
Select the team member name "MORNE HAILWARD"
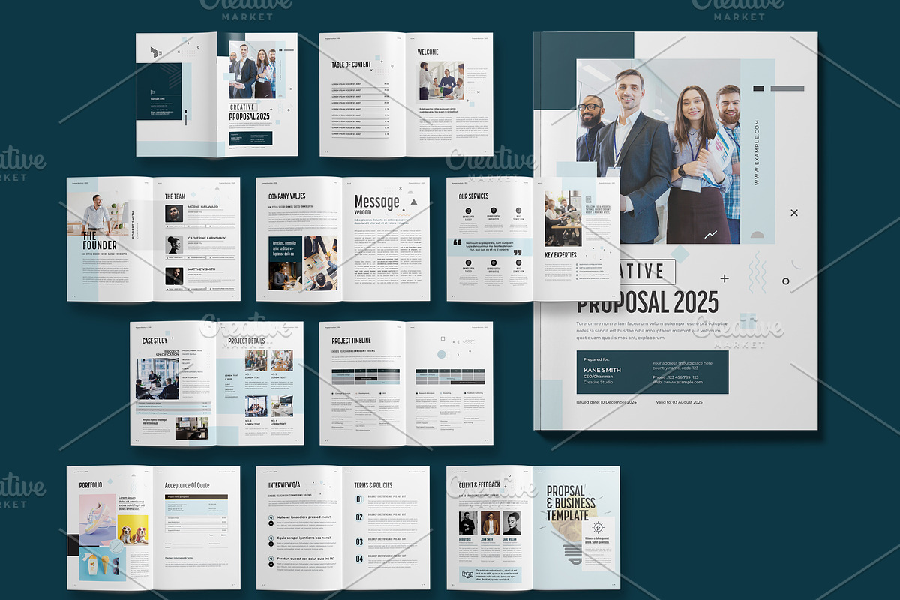[x=203, y=207]
